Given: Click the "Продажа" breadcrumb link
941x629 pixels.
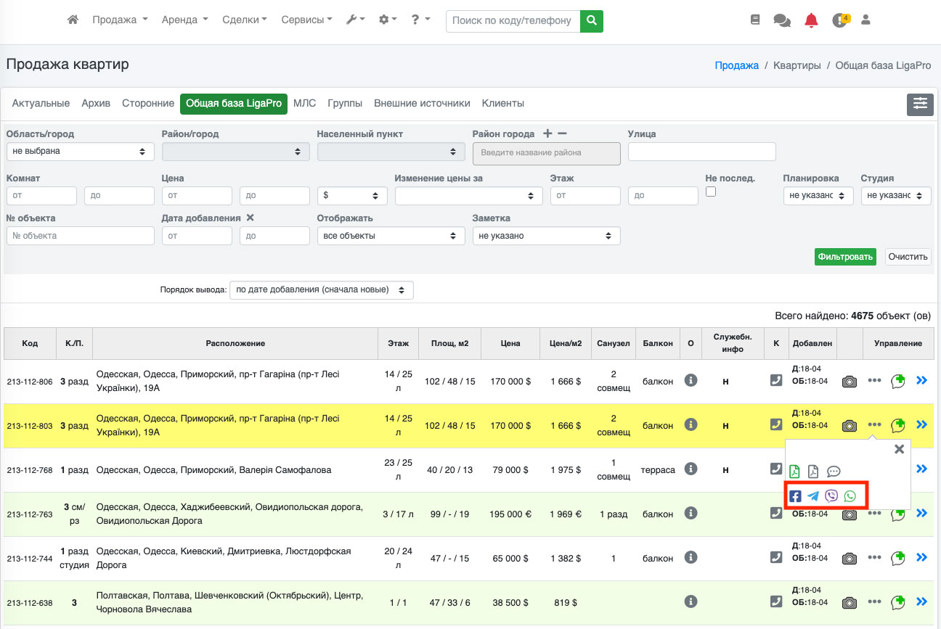Looking at the screenshot, I should [x=736, y=65].
